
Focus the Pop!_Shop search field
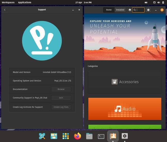138,10
